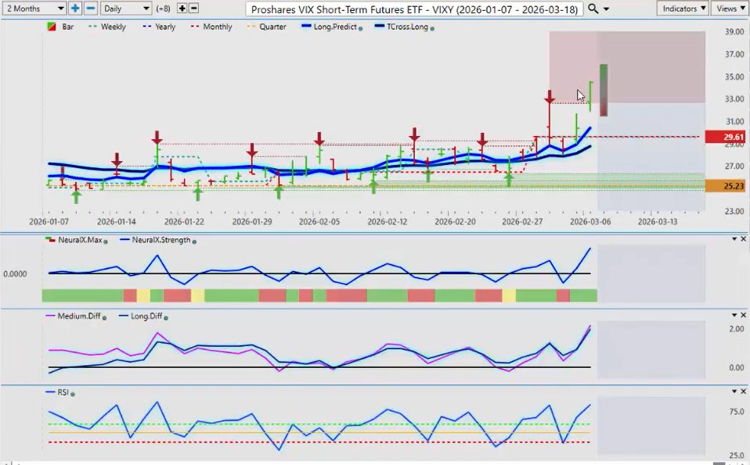Open the Daily interval dropdown

[x=125, y=8]
